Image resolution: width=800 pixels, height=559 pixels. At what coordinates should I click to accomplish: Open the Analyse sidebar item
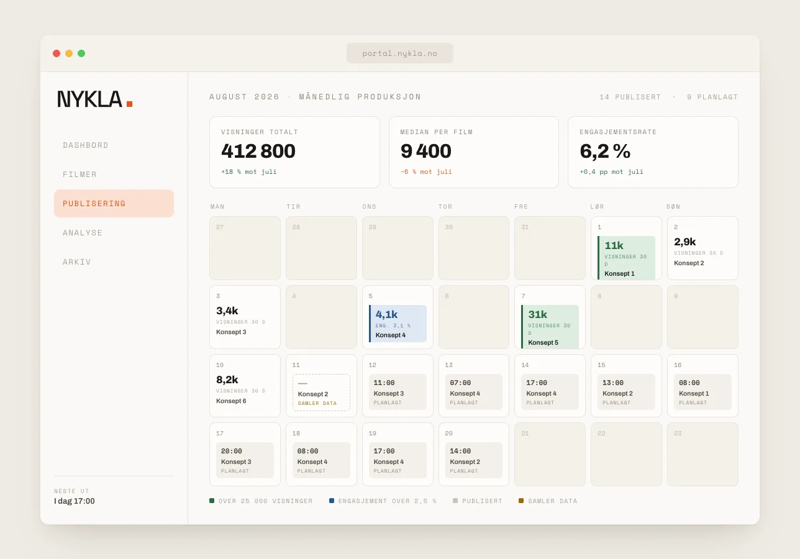(x=114, y=233)
